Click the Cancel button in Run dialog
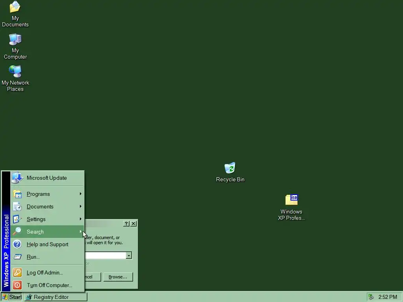 (x=93, y=277)
